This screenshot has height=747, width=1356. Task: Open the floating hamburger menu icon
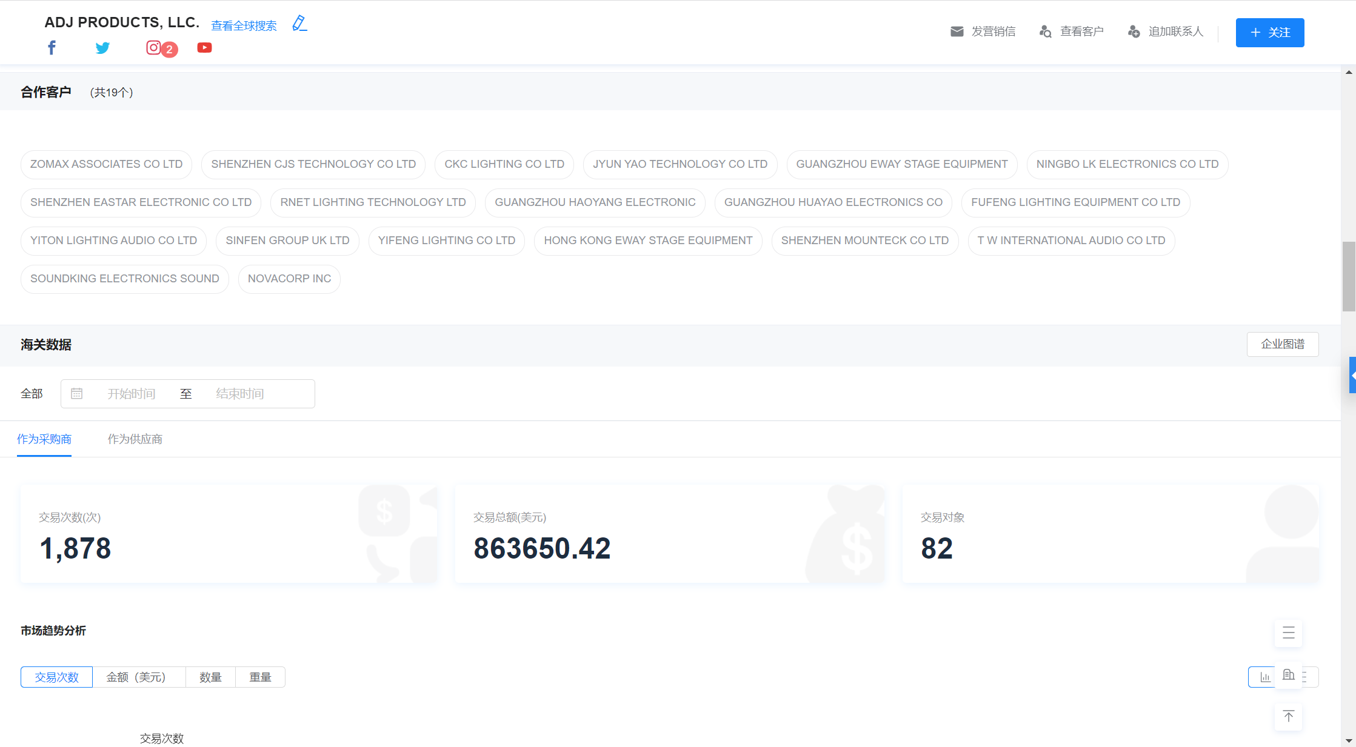click(x=1289, y=633)
